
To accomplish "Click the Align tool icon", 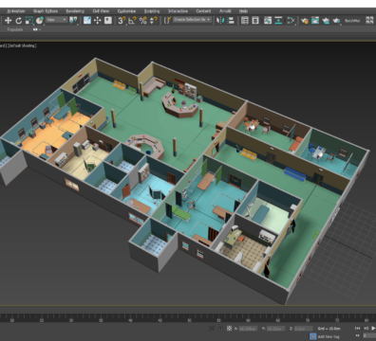I will [231, 21].
